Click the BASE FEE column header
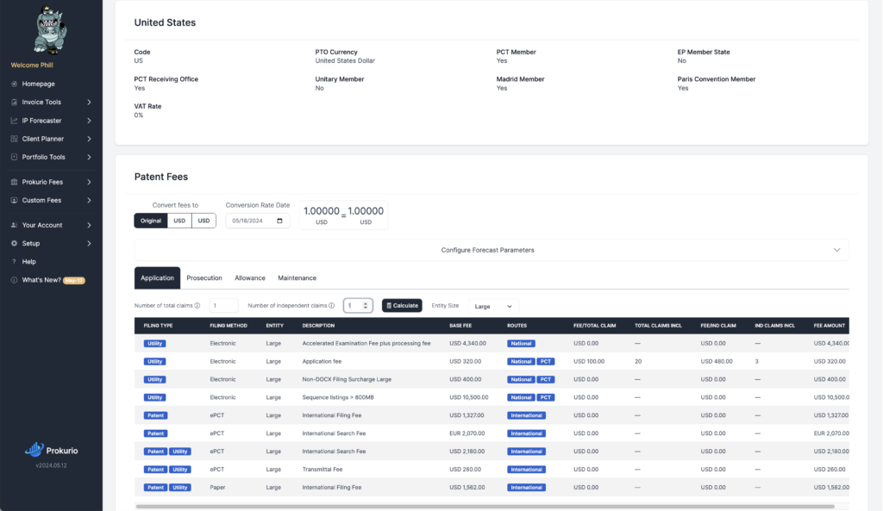Screen dimensions: 883x511 tap(460, 325)
